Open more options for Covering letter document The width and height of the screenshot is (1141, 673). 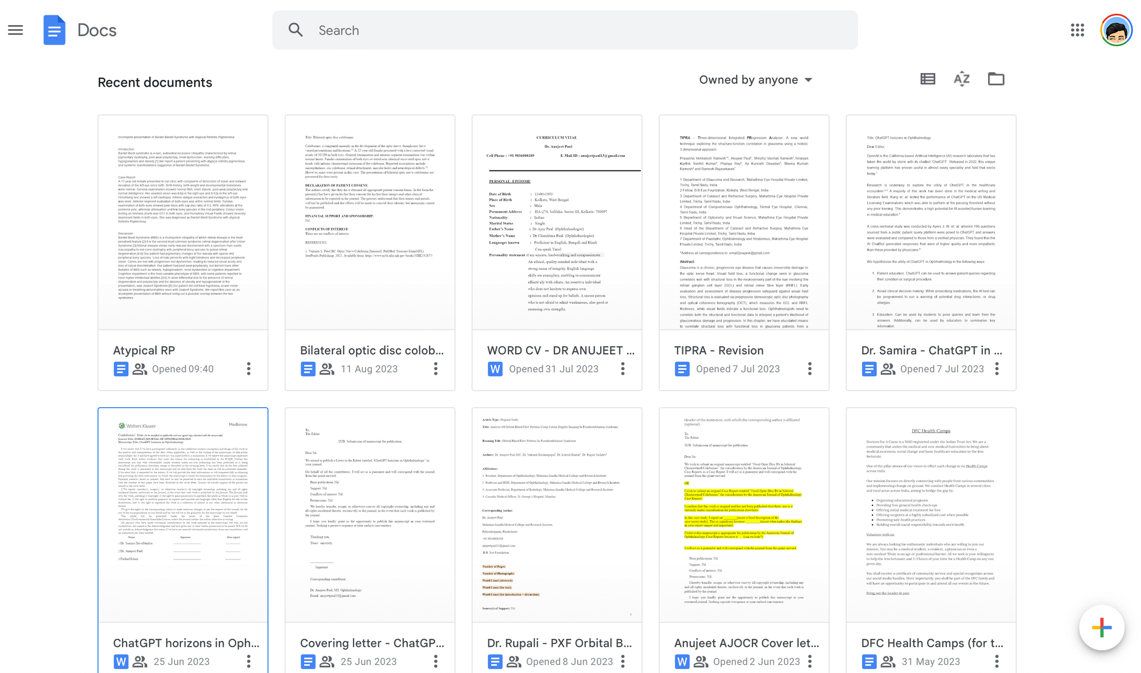435,662
